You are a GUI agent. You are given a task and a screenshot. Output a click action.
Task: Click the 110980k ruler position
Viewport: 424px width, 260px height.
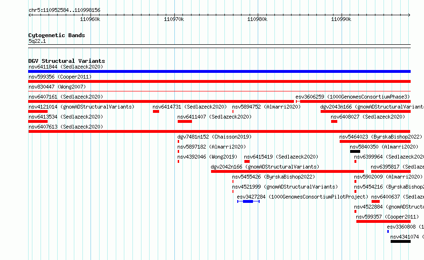(x=257, y=19)
